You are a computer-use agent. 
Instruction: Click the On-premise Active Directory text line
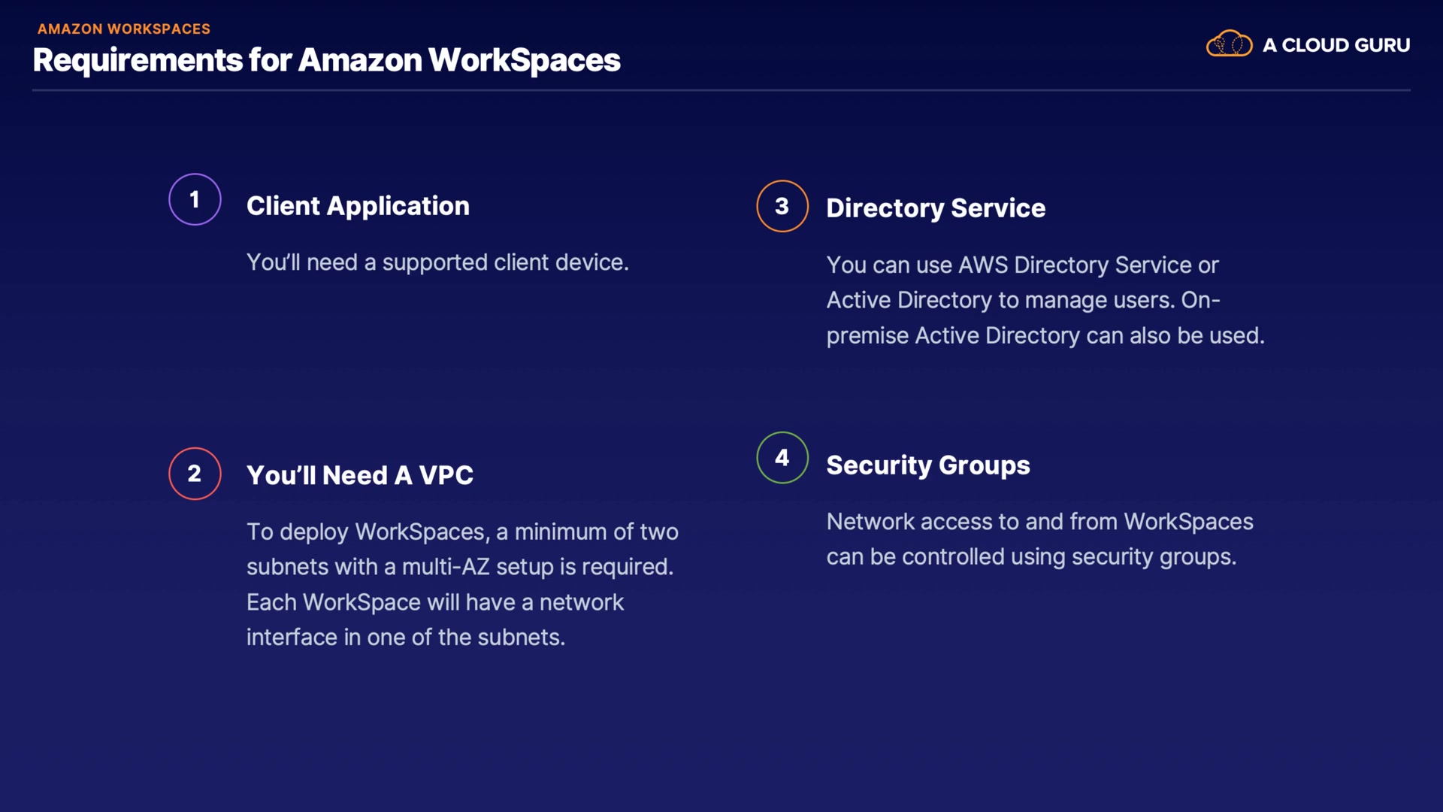pyautogui.click(x=1045, y=335)
